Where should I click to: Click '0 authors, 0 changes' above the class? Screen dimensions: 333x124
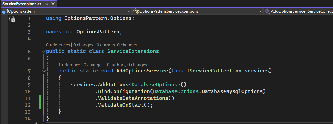click(117, 45)
